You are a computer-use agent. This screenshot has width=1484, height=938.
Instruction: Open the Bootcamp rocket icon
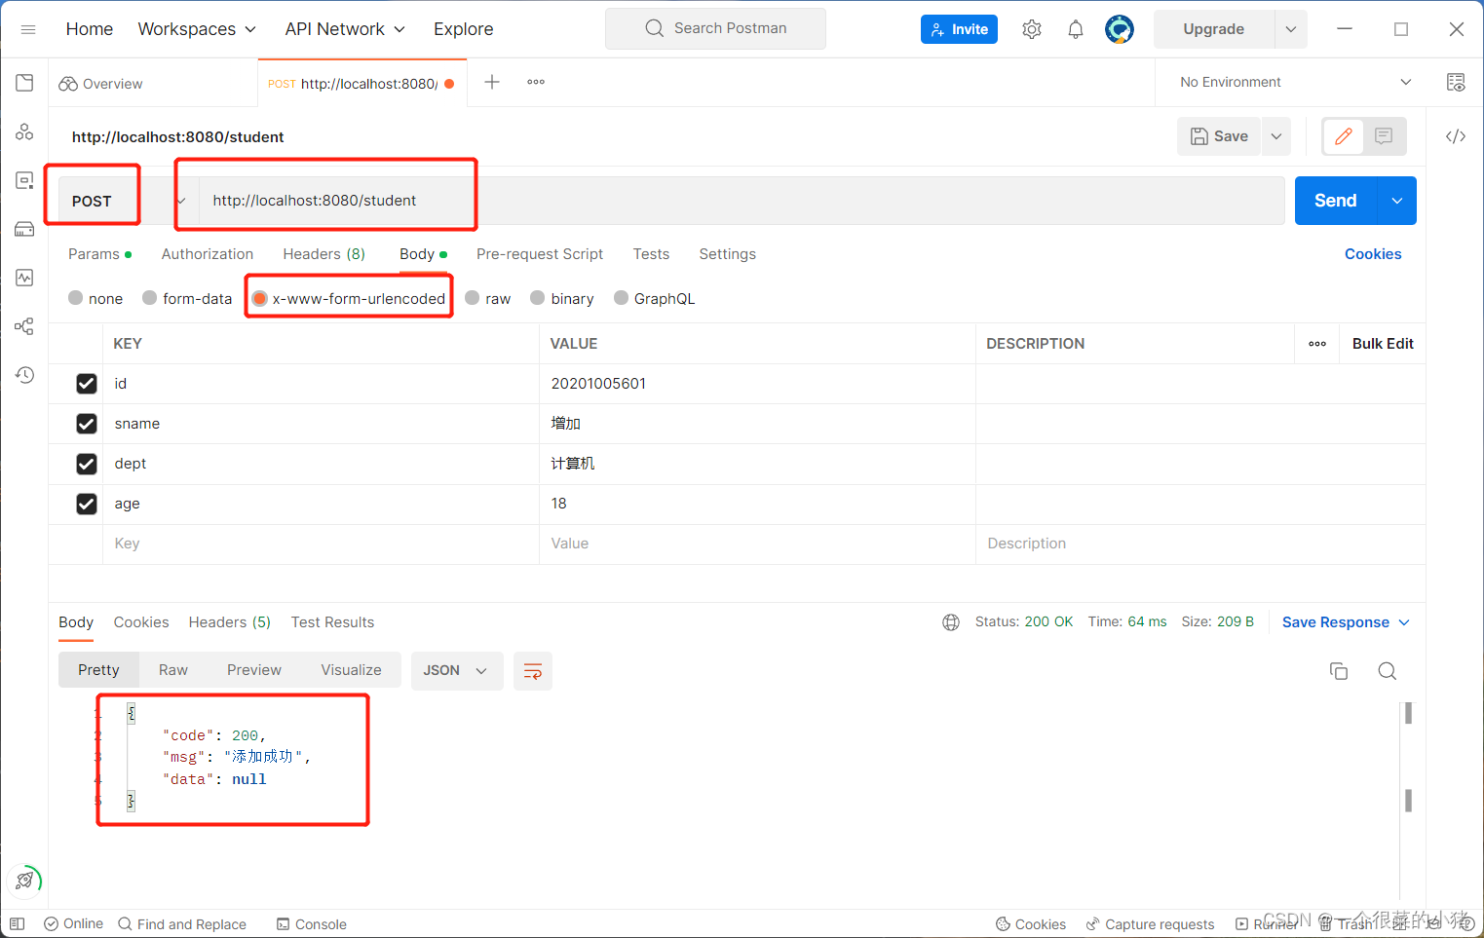(24, 881)
